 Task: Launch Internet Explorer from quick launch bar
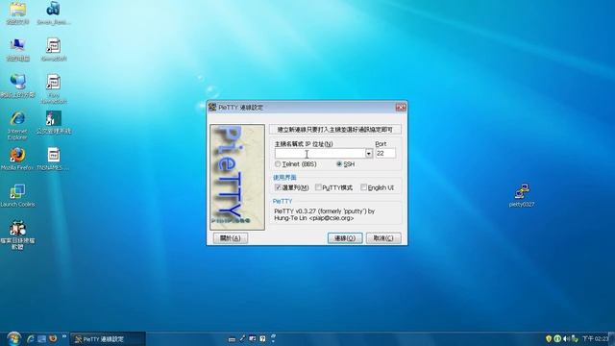[x=30, y=338]
